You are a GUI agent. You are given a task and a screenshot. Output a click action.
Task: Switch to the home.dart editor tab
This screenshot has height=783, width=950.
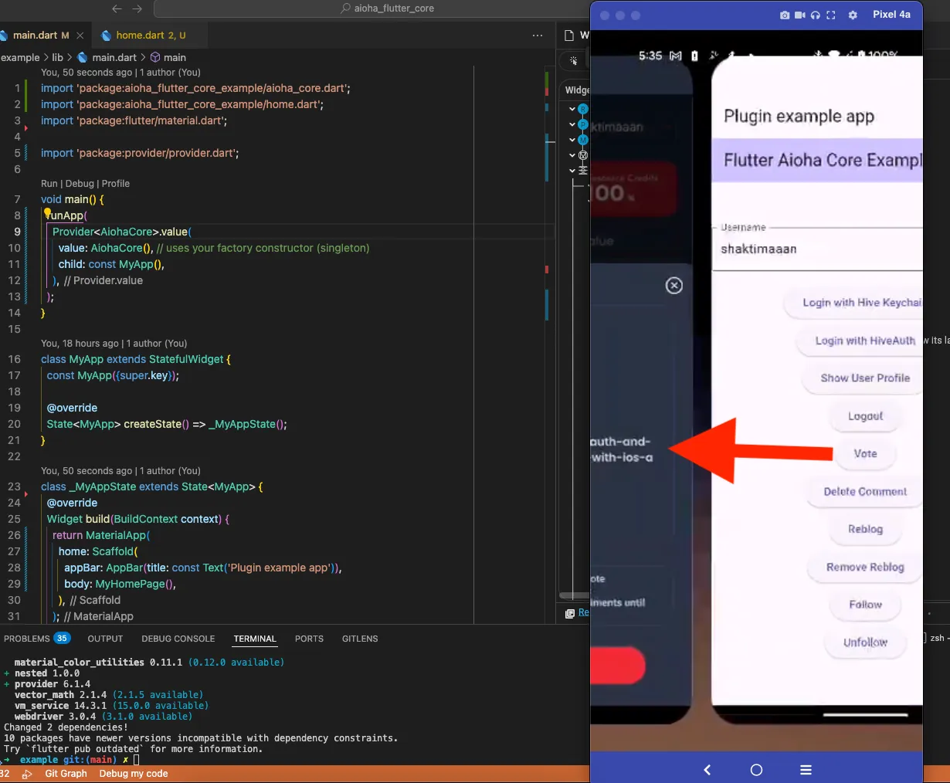(144, 36)
